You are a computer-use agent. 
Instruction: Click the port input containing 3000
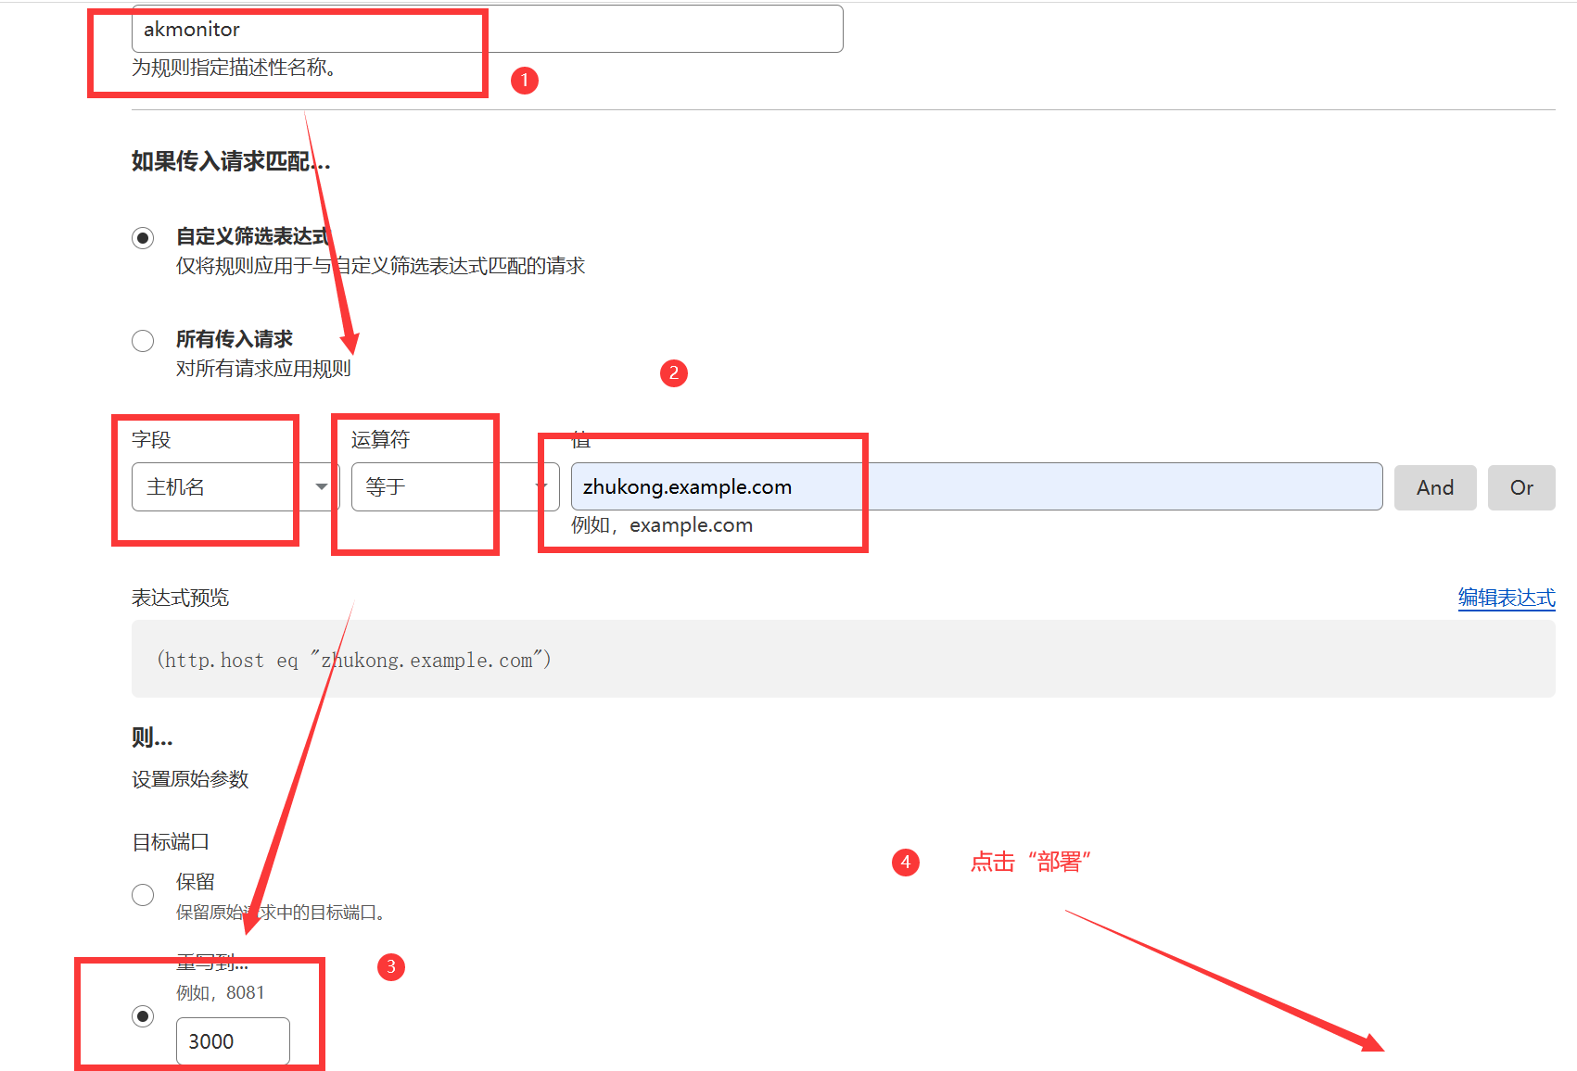(x=232, y=1041)
